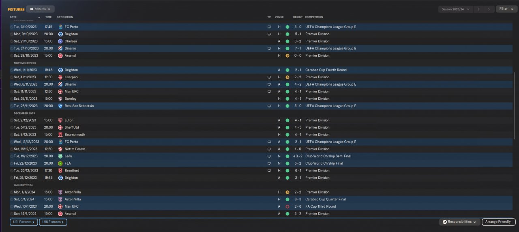The height and width of the screenshot is (232, 519).
Task: Sort by the Competition column header
Action: point(314,17)
